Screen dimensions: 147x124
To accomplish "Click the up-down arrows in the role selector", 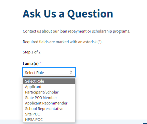I will tap(71, 72).
